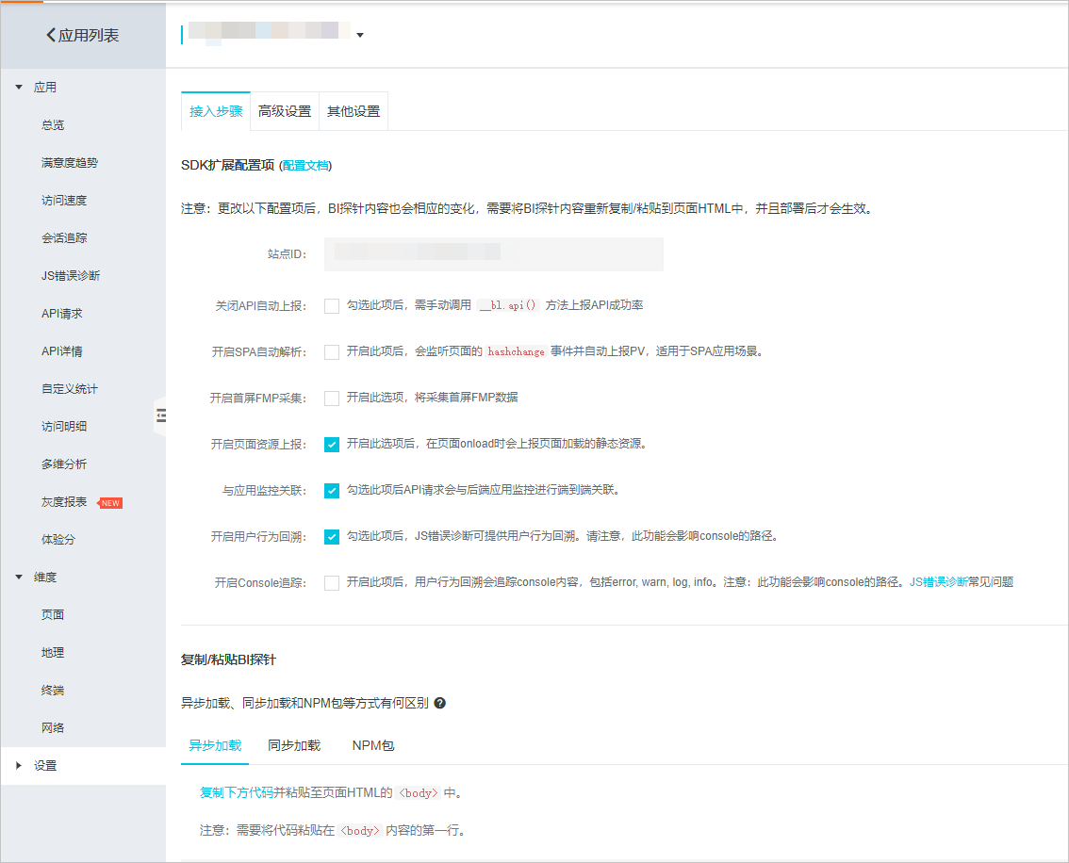Click the help question mark icon beside 有何区别

(439, 703)
